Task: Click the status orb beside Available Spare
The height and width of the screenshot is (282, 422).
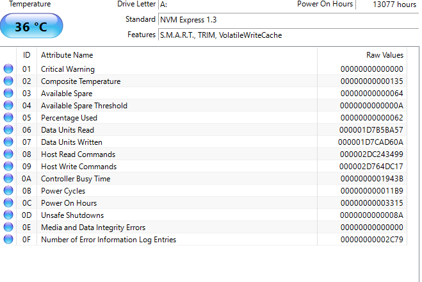Action: tap(8, 93)
